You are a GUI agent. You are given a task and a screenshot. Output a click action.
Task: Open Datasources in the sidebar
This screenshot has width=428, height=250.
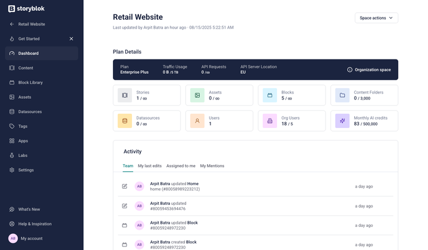point(29,112)
